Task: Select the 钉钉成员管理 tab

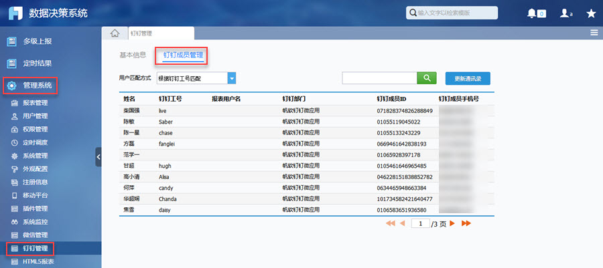Action: [183, 55]
